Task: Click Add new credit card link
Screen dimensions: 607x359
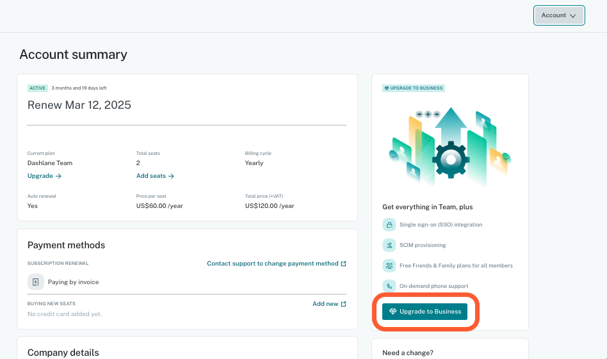Action: click(x=329, y=304)
